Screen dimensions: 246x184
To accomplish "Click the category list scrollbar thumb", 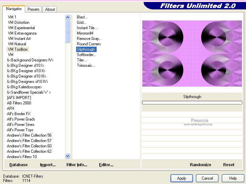I will coord(67,32).
